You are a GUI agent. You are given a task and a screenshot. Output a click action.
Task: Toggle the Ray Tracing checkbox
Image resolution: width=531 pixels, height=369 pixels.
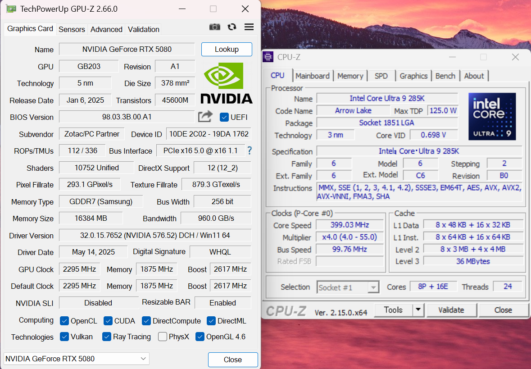pyautogui.click(x=107, y=337)
